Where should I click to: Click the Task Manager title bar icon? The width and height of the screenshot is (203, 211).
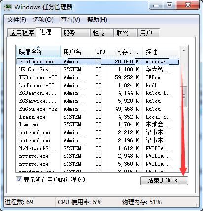[8, 7]
